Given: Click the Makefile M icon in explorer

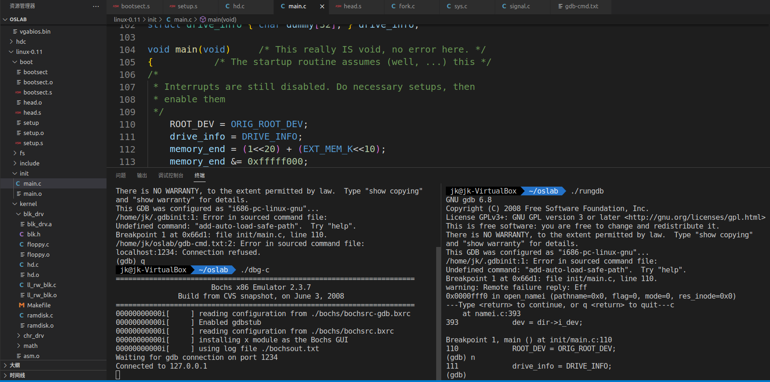Looking at the screenshot, I should click(22, 305).
